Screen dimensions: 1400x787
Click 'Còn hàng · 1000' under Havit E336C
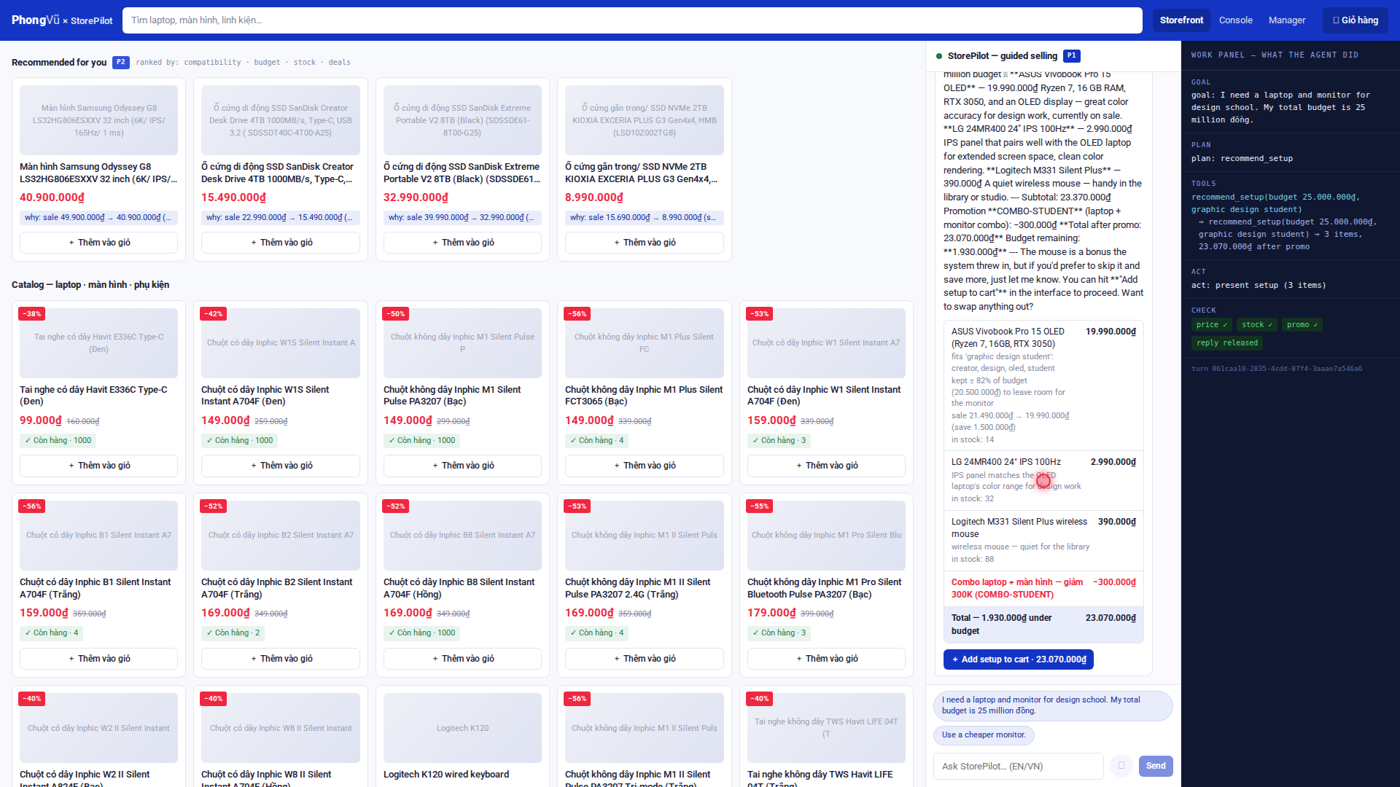click(58, 440)
